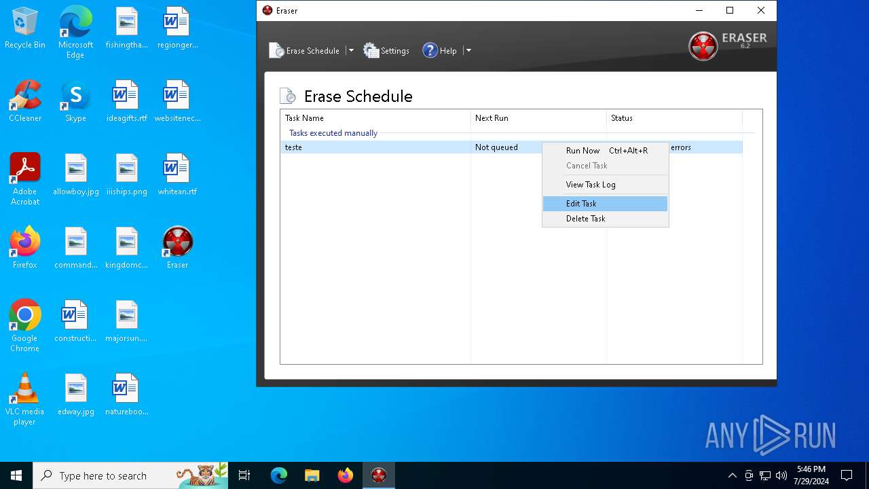
Task: Open Task View on taskbar
Action: [x=244, y=475]
